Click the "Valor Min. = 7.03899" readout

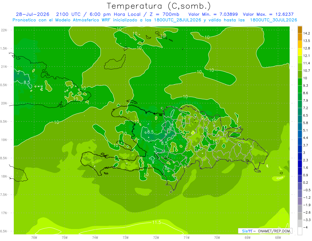pos(213,14)
